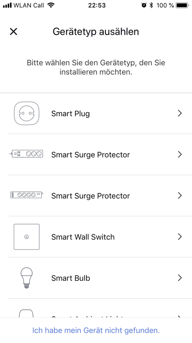The width and height of the screenshot is (192, 343).
Task: Tap the first surge protector strip icon
Action: click(x=26, y=155)
